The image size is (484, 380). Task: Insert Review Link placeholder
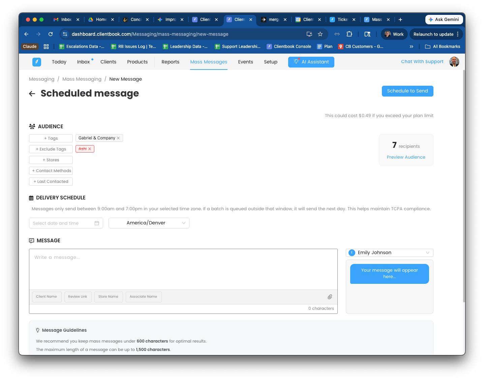click(x=78, y=297)
